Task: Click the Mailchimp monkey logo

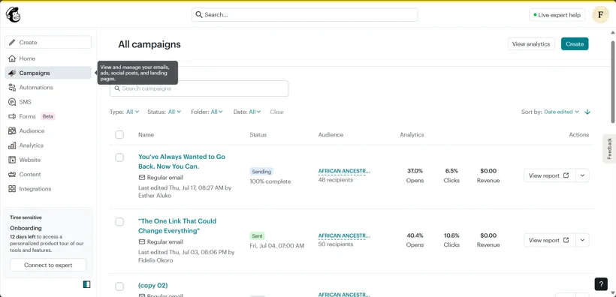Action: click(x=13, y=15)
